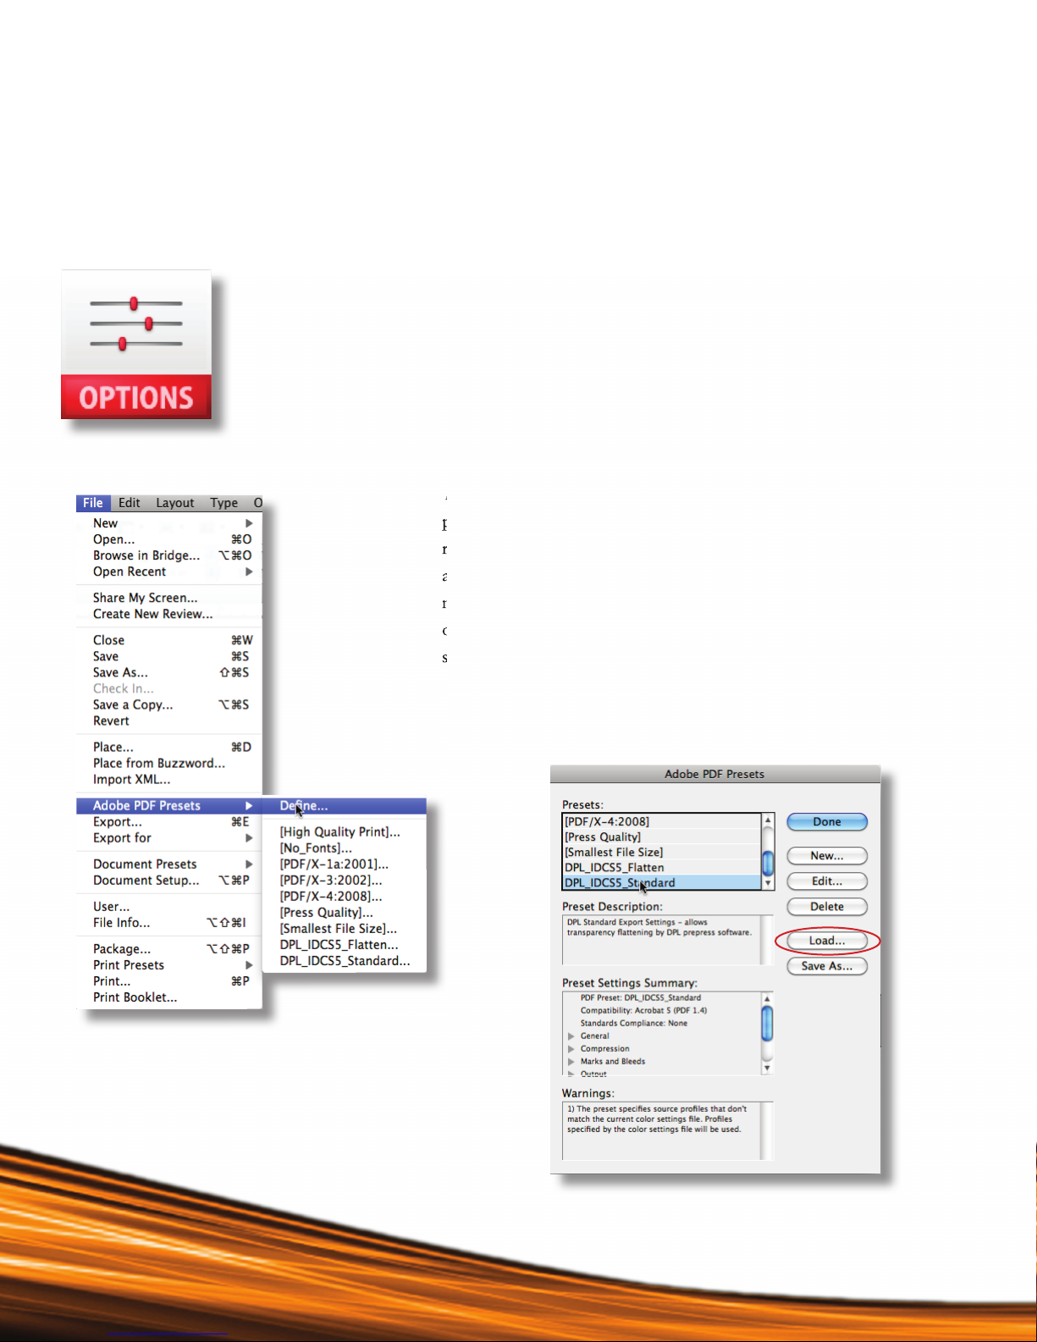1037x1342 pixels.
Task: Select DPL_IDCS5_Standard in the Presets list
Action: pyautogui.click(x=662, y=882)
